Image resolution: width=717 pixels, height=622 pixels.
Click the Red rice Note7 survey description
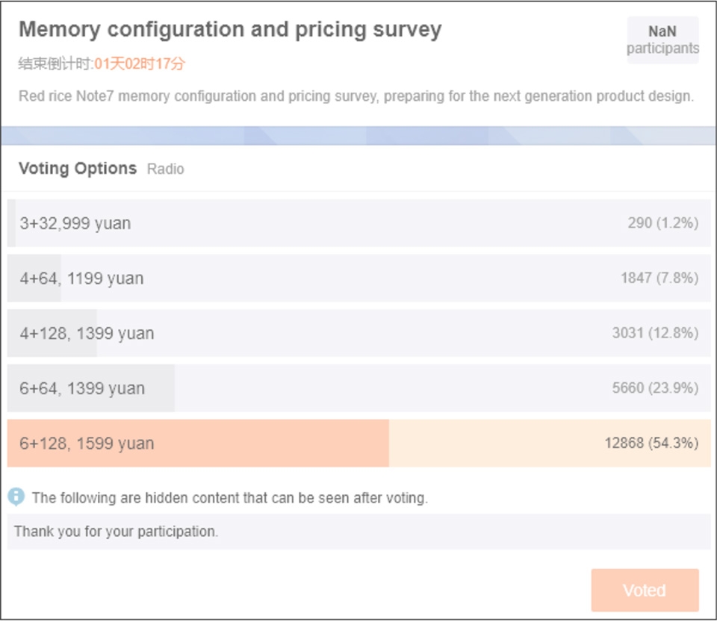[x=356, y=96]
